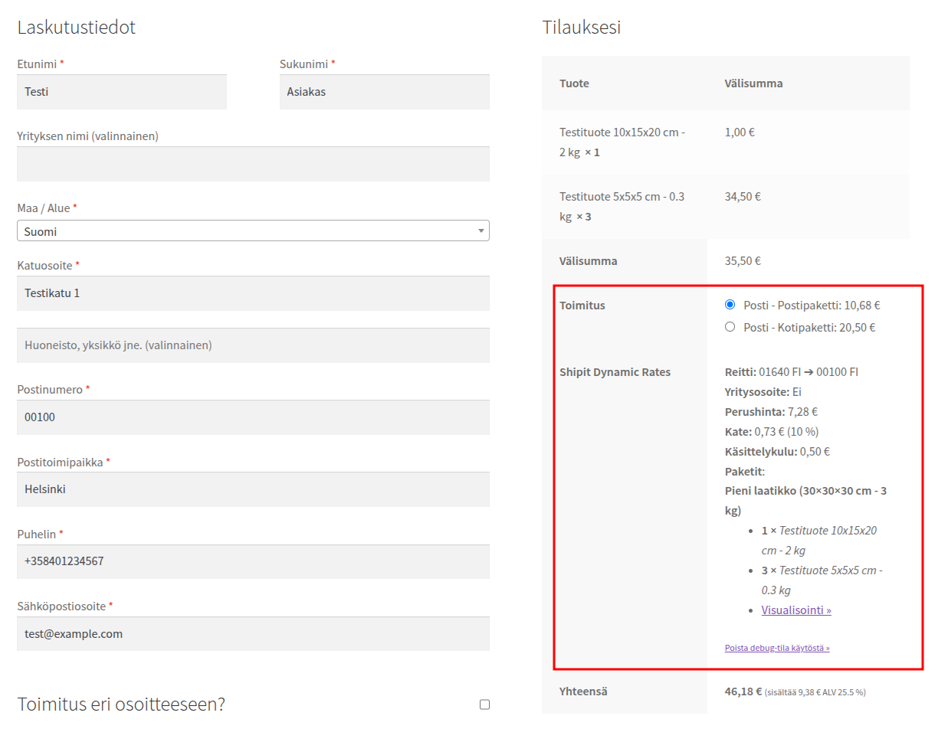
Task: Click the Kotipaketti 20,50 € label text
Action: [x=809, y=327]
